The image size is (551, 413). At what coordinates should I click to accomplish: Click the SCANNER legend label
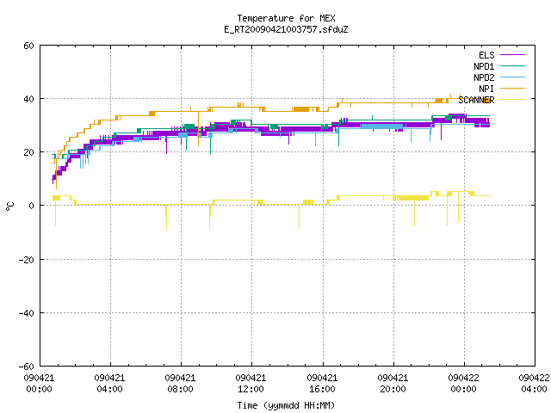[x=476, y=100]
